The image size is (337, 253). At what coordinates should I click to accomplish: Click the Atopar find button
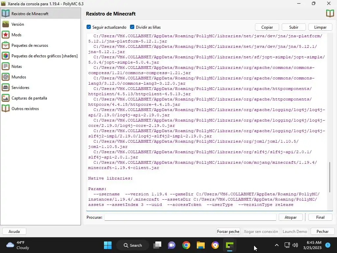click(291, 217)
